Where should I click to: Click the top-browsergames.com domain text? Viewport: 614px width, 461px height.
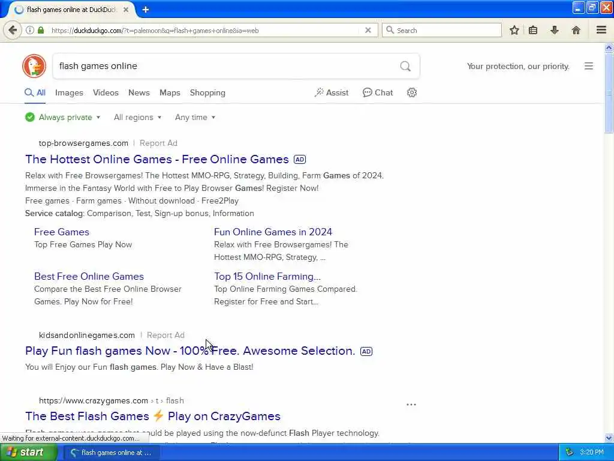coord(83,143)
